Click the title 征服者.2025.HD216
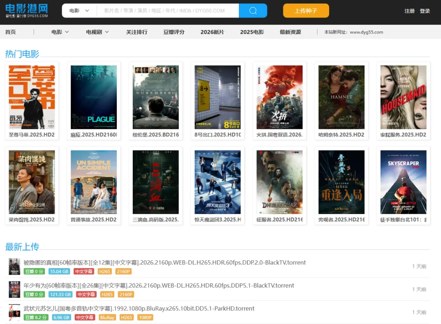This screenshot has width=441, height=324. [280, 220]
